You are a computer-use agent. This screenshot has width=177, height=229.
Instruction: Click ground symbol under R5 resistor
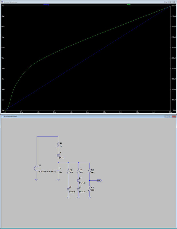coord(90,197)
